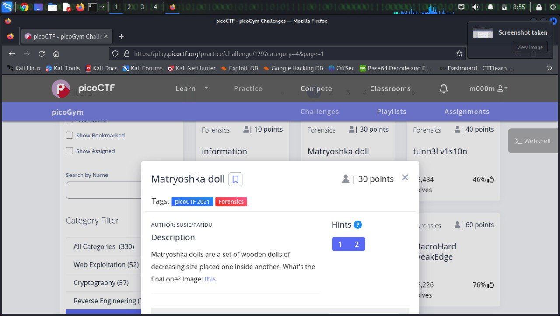The width and height of the screenshot is (560, 316).
Task: Open the Classrooms menu item
Action: click(x=390, y=88)
